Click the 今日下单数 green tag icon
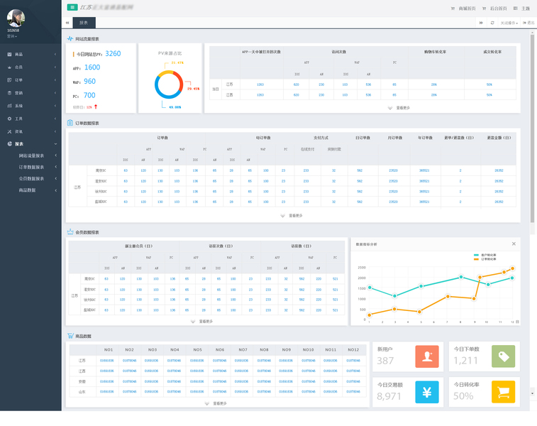 click(x=504, y=356)
